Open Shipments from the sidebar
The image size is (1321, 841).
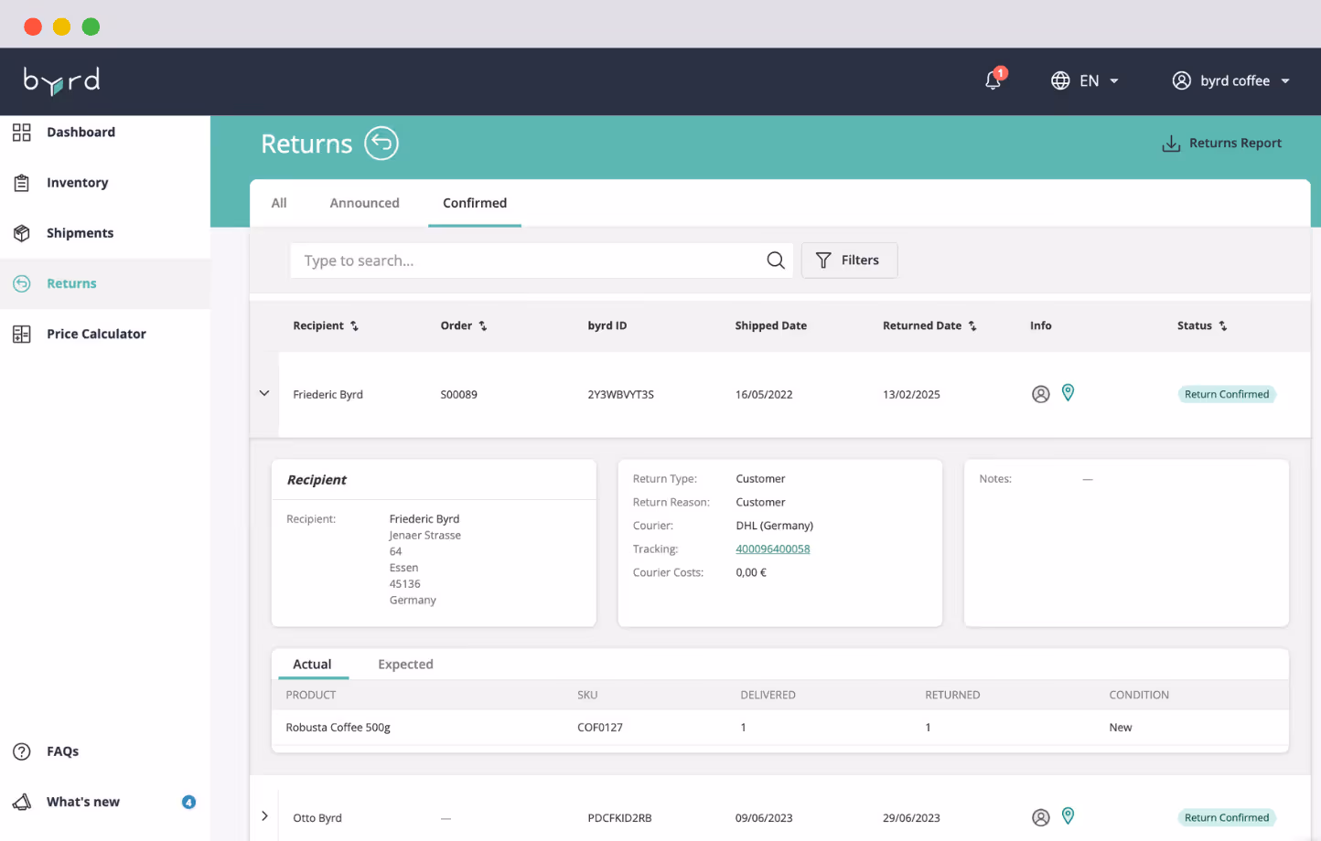pos(22,232)
